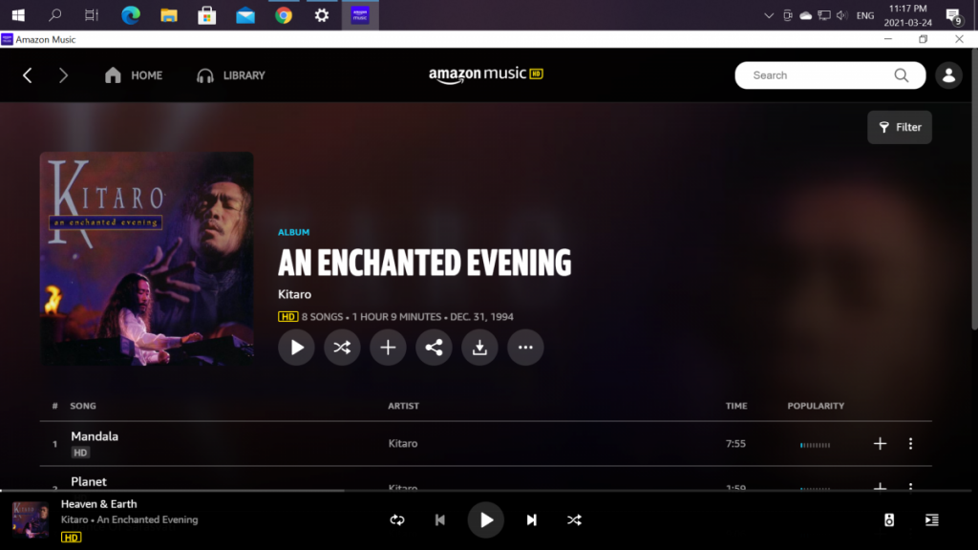Sort by the POPULARITY column header
The height and width of the screenshot is (550, 978).
pos(816,406)
